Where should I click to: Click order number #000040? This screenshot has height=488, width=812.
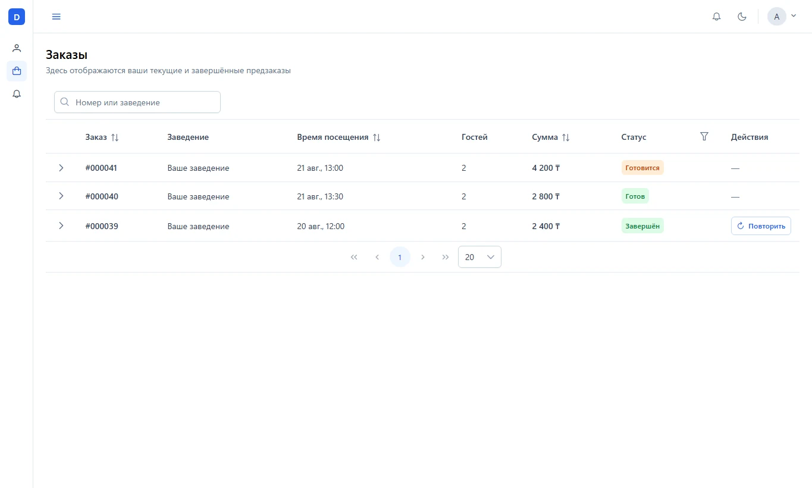102,196
